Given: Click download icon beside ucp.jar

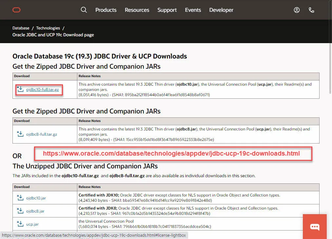Looking at the screenshot, I should coord(20,224).
